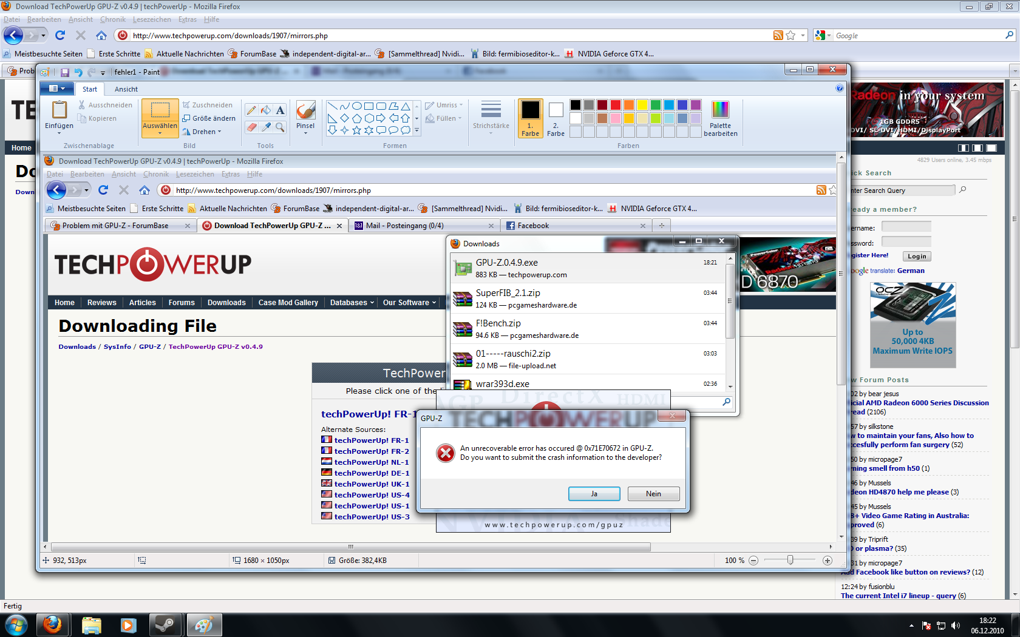Open the Drehen rotate dropdown
This screenshot has height=637, width=1020.
[x=202, y=132]
